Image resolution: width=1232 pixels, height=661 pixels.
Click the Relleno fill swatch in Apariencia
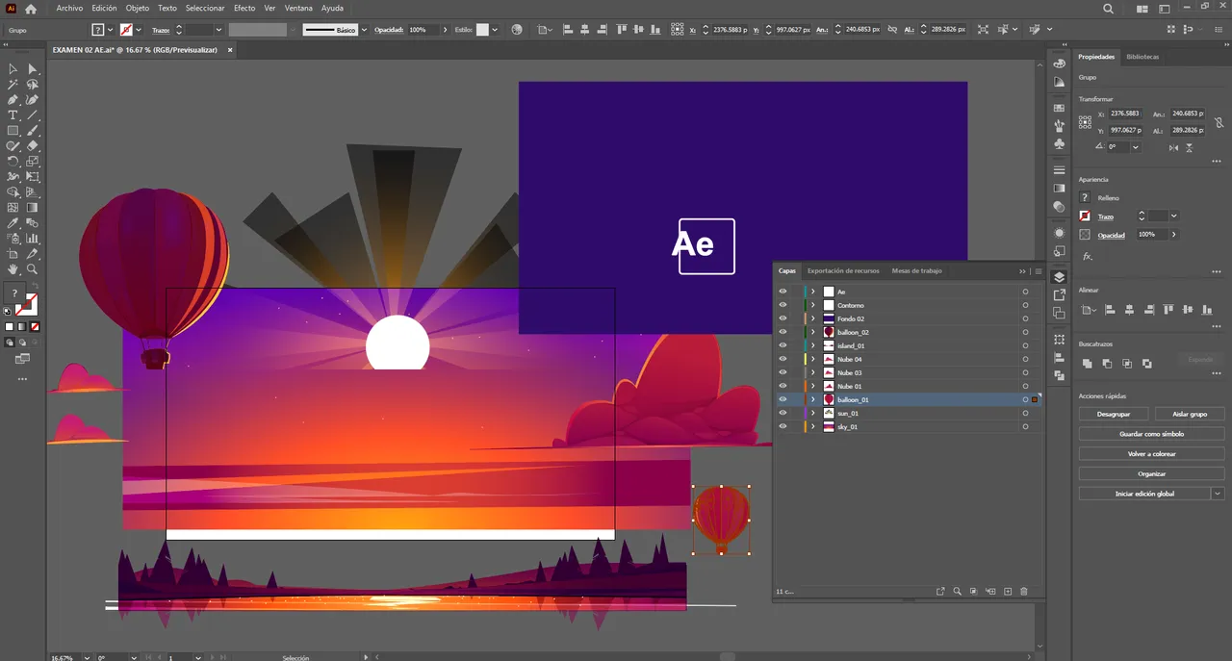[1085, 197]
